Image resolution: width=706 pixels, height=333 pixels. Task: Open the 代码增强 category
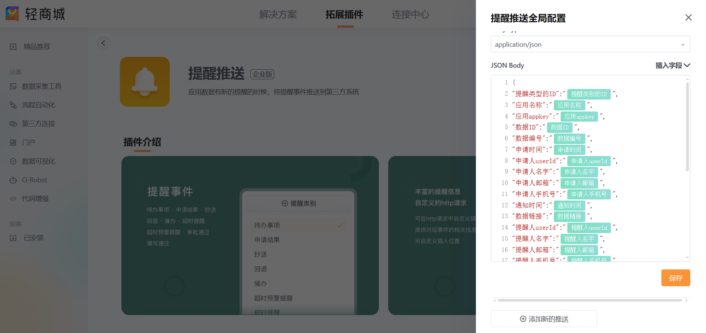(35, 199)
